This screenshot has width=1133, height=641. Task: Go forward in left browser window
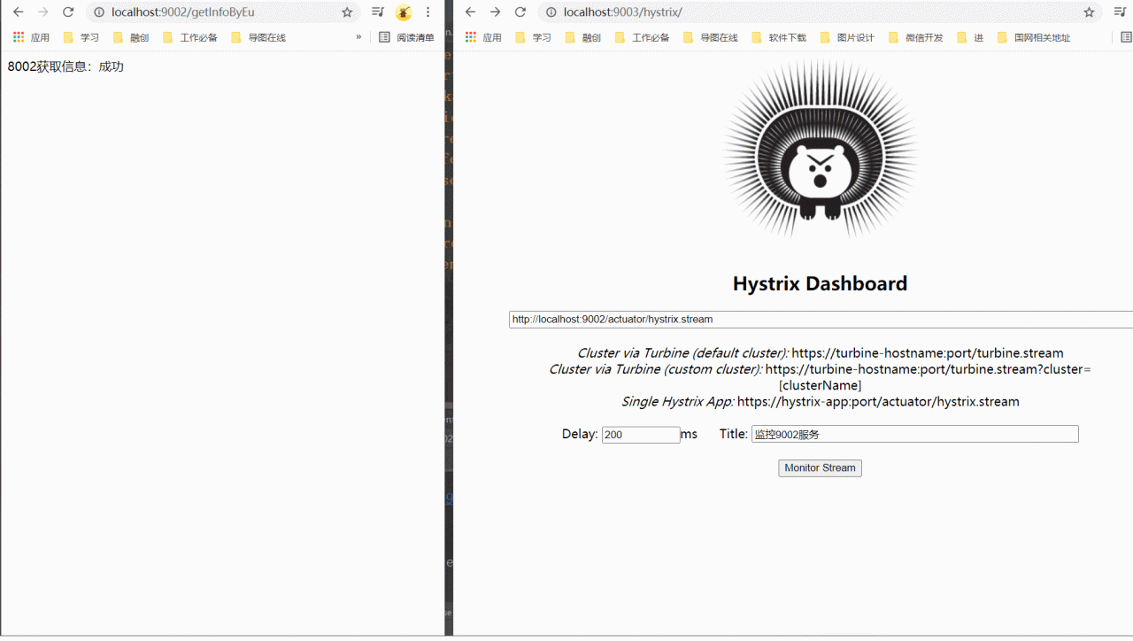(42, 12)
